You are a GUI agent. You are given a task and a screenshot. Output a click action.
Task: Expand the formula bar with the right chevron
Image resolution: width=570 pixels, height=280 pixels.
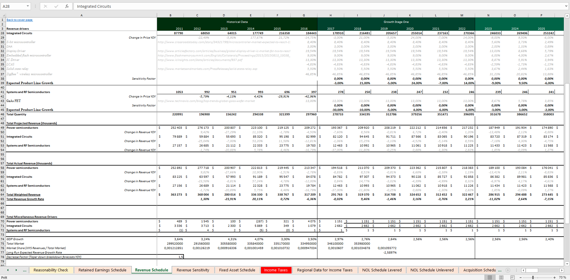point(566,6)
